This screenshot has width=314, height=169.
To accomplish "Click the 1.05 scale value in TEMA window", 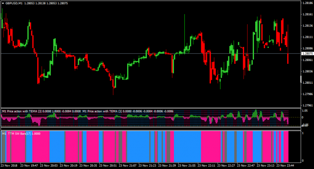I will point(305,111).
